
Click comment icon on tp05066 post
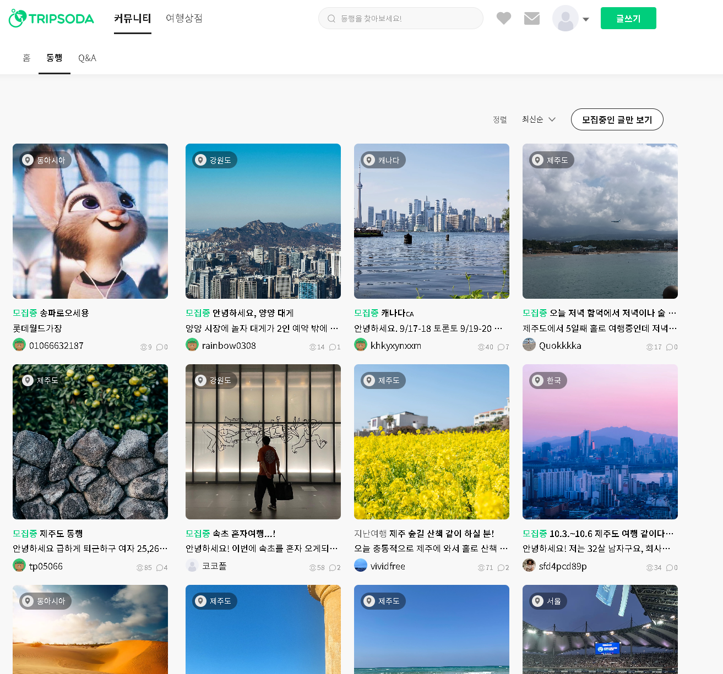click(159, 568)
